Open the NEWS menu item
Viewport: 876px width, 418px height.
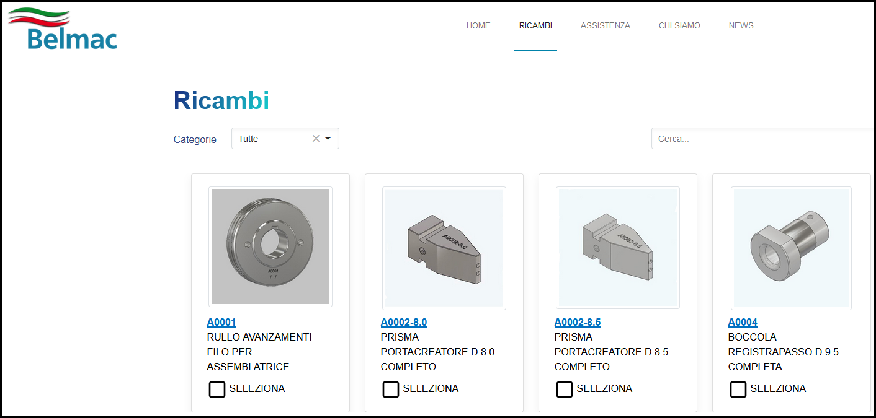coord(741,26)
